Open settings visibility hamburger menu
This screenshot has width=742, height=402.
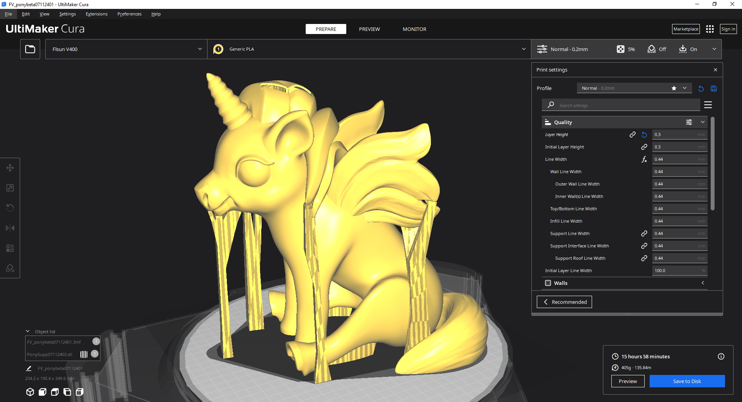pos(708,105)
